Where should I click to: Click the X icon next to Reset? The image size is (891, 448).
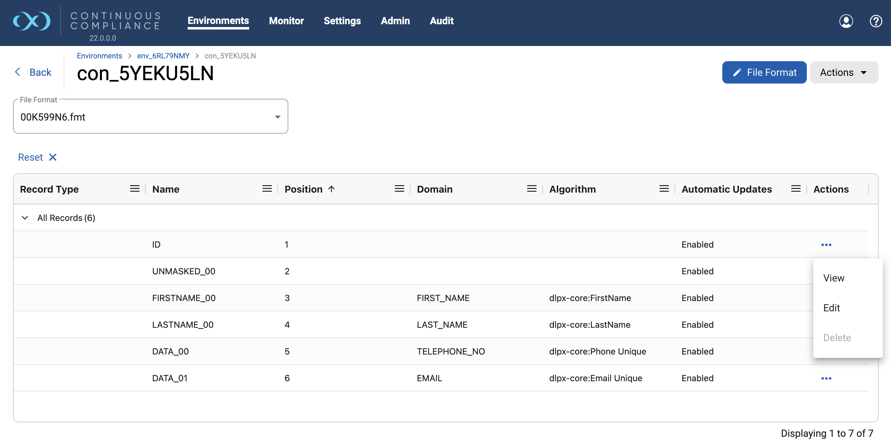coord(53,157)
